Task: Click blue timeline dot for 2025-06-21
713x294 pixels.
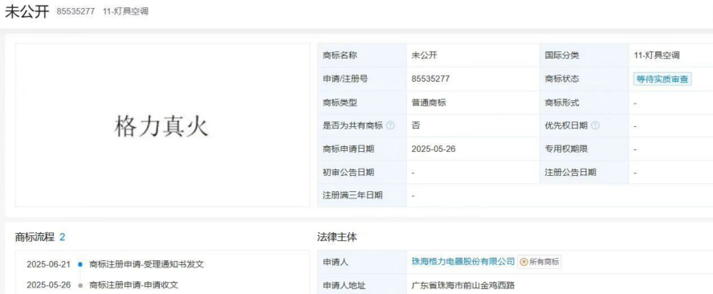Action: [x=80, y=264]
